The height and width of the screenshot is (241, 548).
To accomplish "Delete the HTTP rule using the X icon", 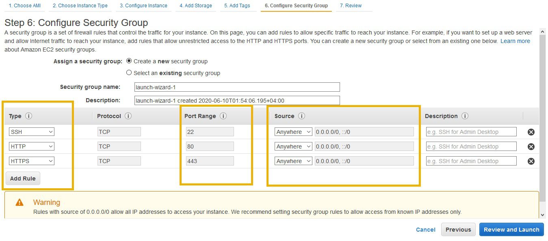I will click(x=531, y=146).
